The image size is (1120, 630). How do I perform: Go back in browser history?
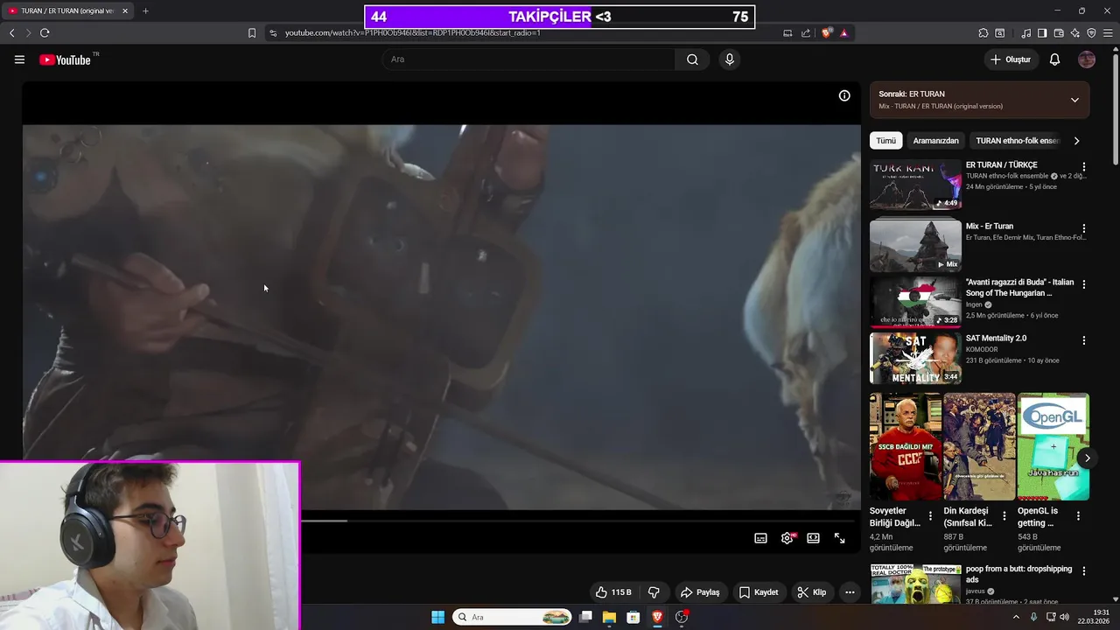tap(11, 33)
